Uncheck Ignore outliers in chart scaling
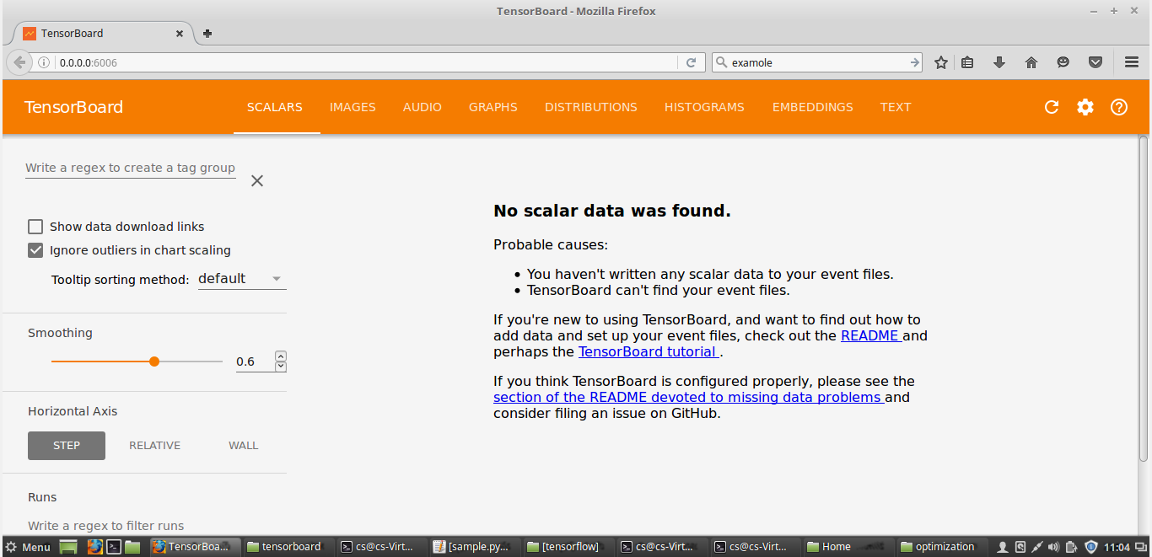Screen dimensions: 1152x557 [35, 250]
